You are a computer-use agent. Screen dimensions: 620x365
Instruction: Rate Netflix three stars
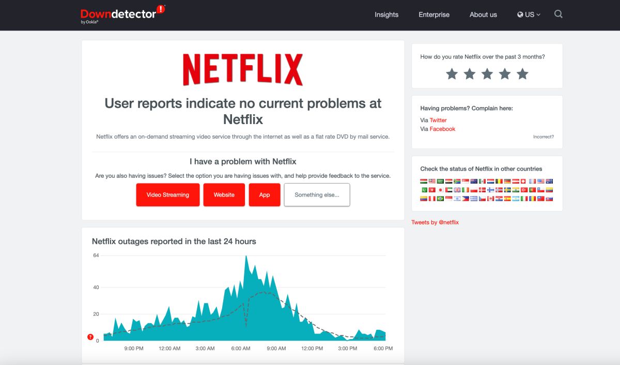coord(487,74)
